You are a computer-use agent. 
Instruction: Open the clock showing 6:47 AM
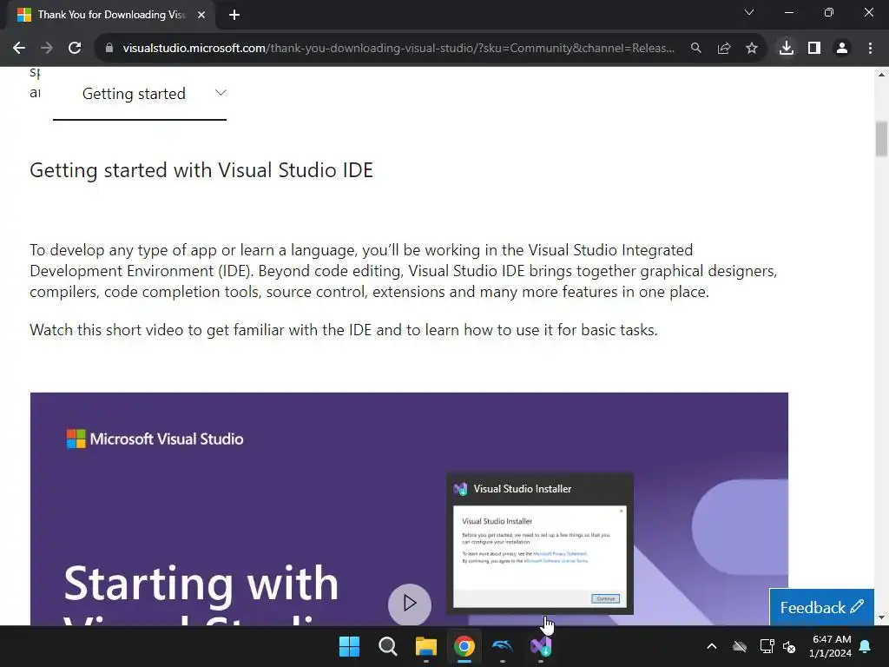tap(831, 646)
